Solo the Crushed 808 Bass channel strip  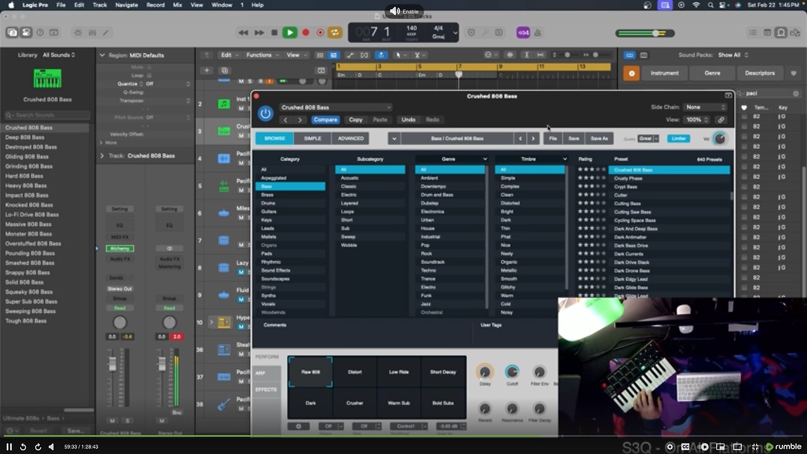[x=127, y=421]
